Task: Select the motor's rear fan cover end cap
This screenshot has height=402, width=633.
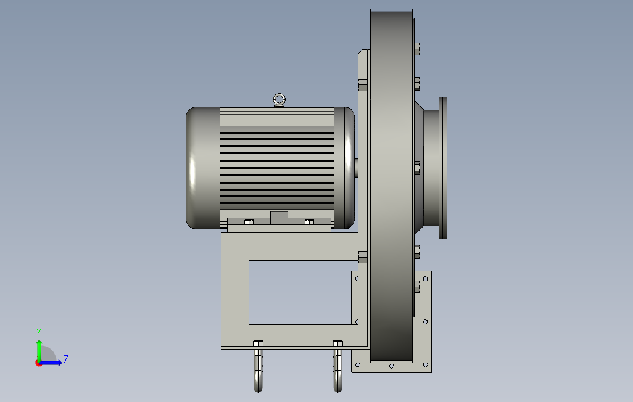Action: point(202,168)
